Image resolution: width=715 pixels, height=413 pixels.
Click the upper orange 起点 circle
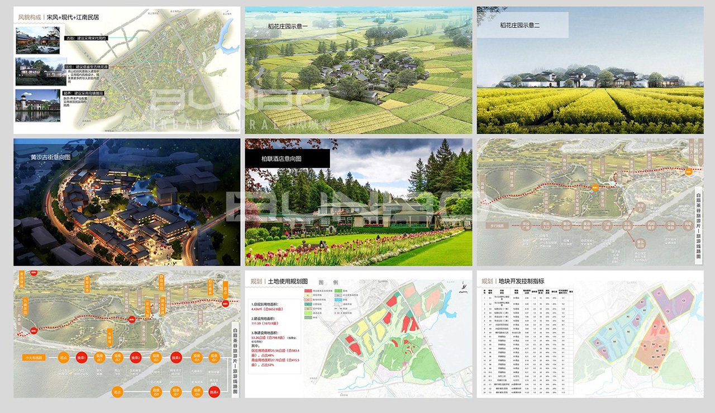64,358
